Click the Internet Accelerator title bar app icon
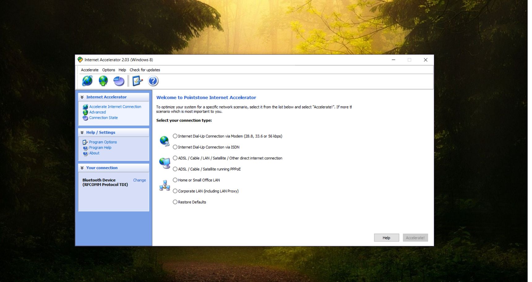 [80, 60]
